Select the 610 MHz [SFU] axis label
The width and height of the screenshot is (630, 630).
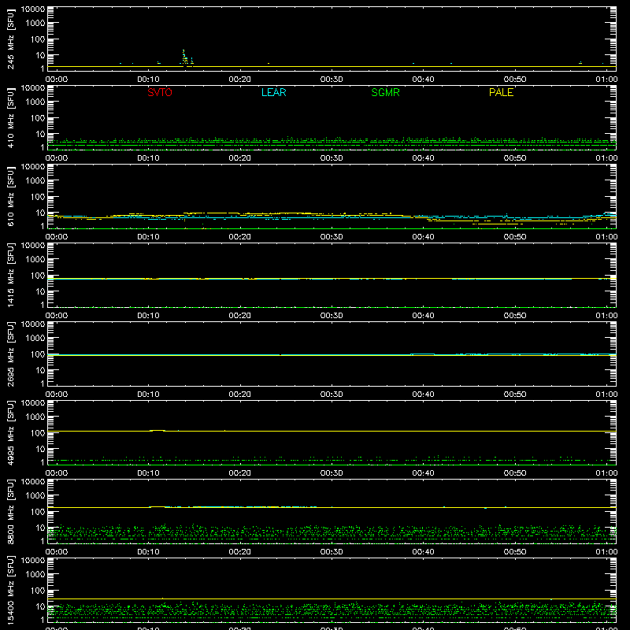(10, 196)
